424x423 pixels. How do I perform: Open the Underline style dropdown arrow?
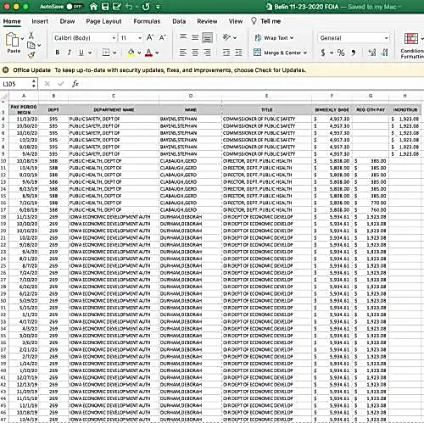point(90,53)
